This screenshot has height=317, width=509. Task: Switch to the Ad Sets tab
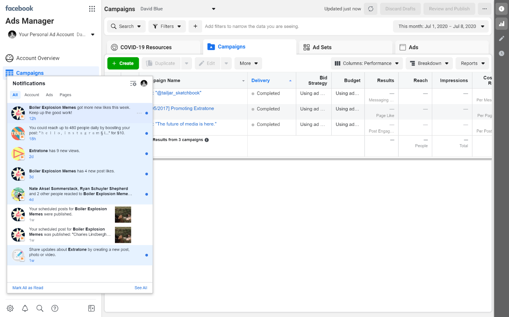[346, 47]
